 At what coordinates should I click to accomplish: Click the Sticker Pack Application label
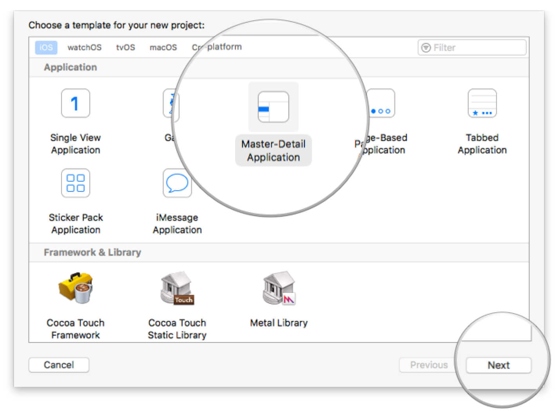click(76, 224)
